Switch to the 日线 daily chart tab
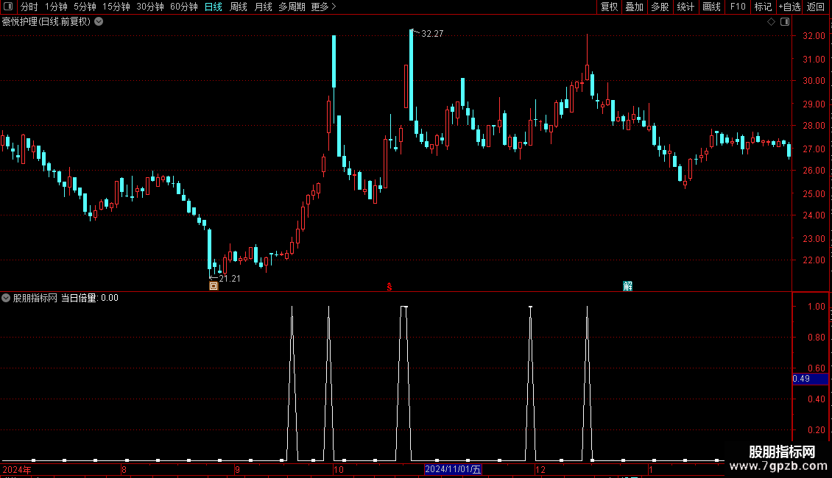The height and width of the screenshot is (478, 832). [x=214, y=7]
